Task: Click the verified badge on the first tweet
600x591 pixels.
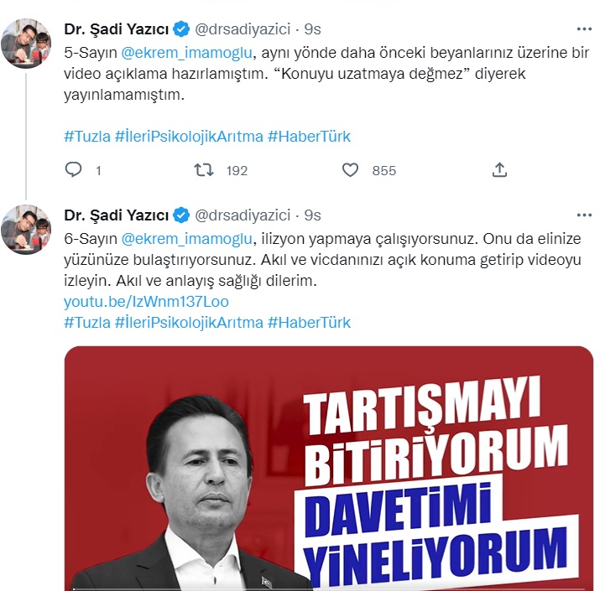Action: click(181, 29)
